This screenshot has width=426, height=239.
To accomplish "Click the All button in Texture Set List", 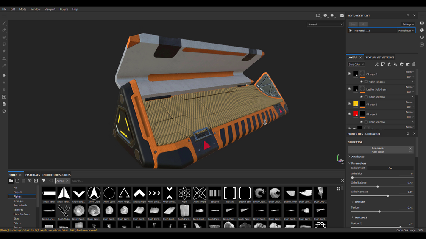I will [x=363, y=25].
